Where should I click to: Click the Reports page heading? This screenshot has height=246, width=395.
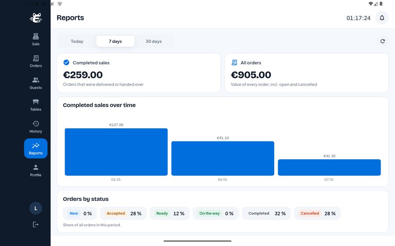[x=70, y=18]
